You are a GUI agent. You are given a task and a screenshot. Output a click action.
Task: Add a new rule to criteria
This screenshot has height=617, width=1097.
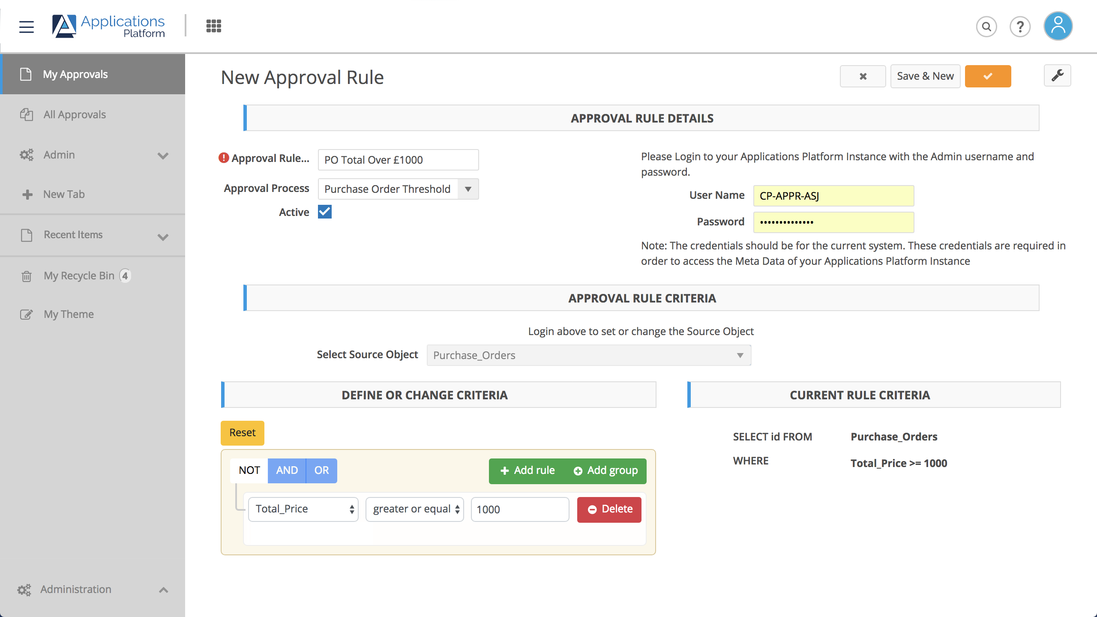tap(526, 470)
